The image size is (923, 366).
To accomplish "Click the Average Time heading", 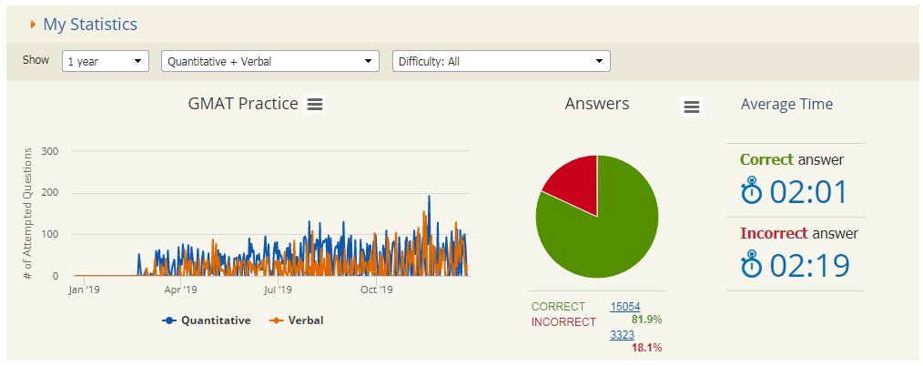I will [786, 104].
